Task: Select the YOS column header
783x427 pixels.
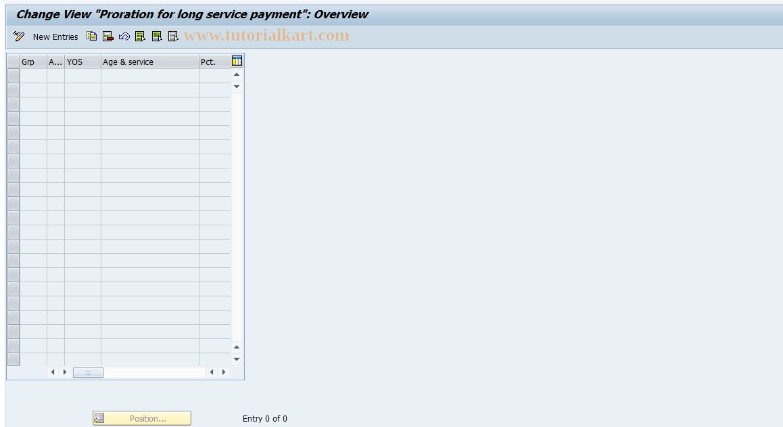Action: [83, 62]
